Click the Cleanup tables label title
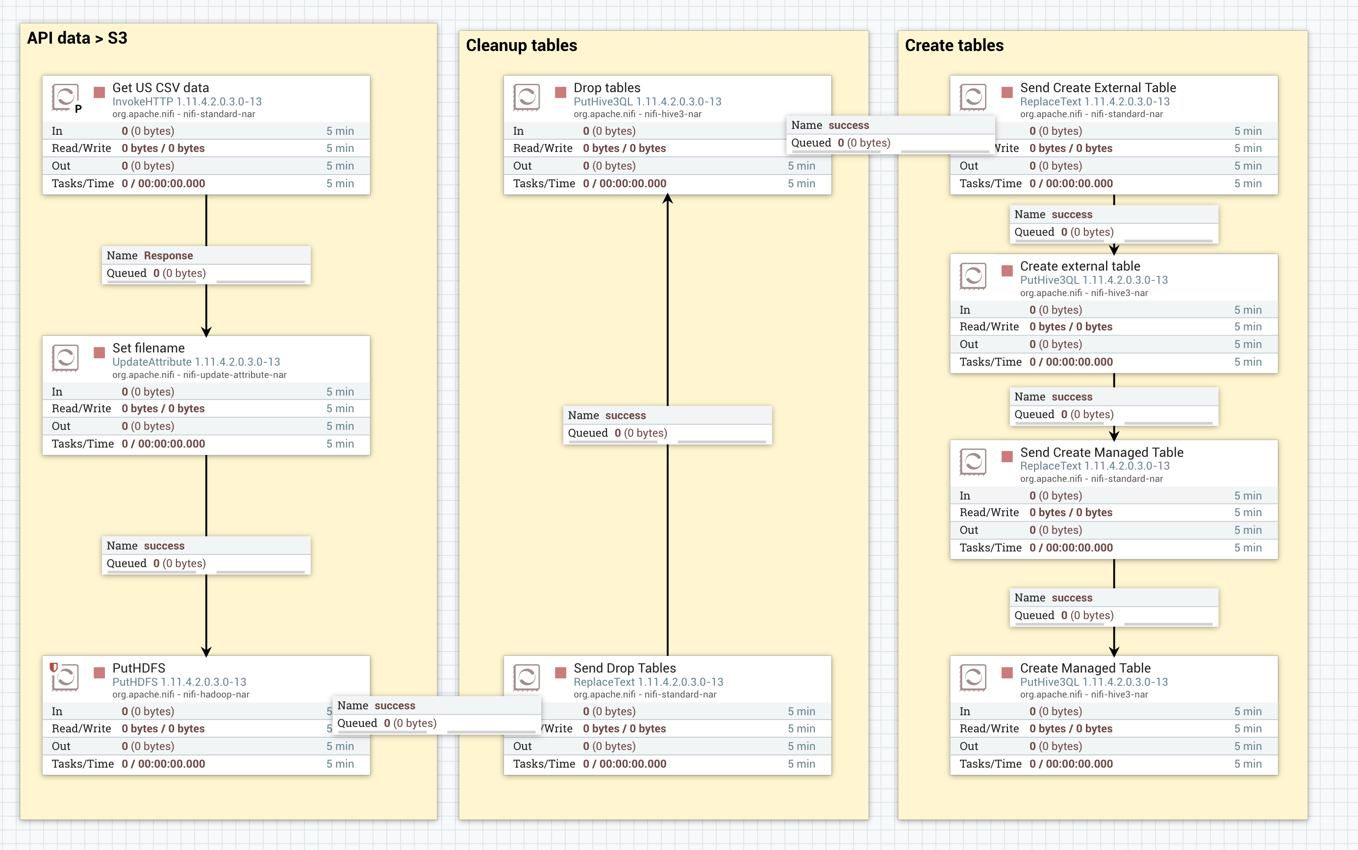The width and height of the screenshot is (1358, 850). coord(521,46)
